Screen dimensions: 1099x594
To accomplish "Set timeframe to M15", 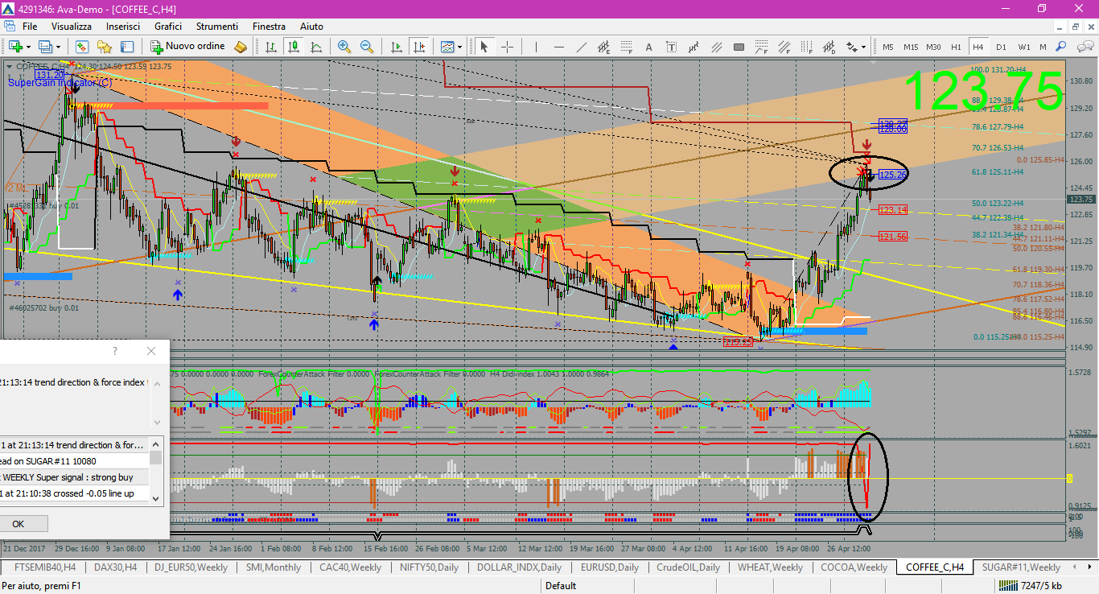I will [911, 47].
